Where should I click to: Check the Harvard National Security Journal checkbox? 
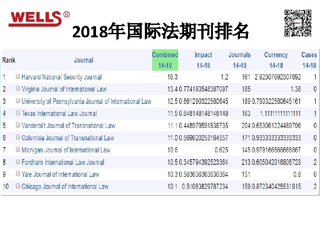click(x=18, y=76)
